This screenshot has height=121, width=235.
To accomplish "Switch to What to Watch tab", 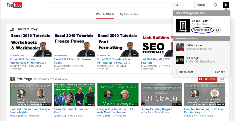I will coord(105,15).
